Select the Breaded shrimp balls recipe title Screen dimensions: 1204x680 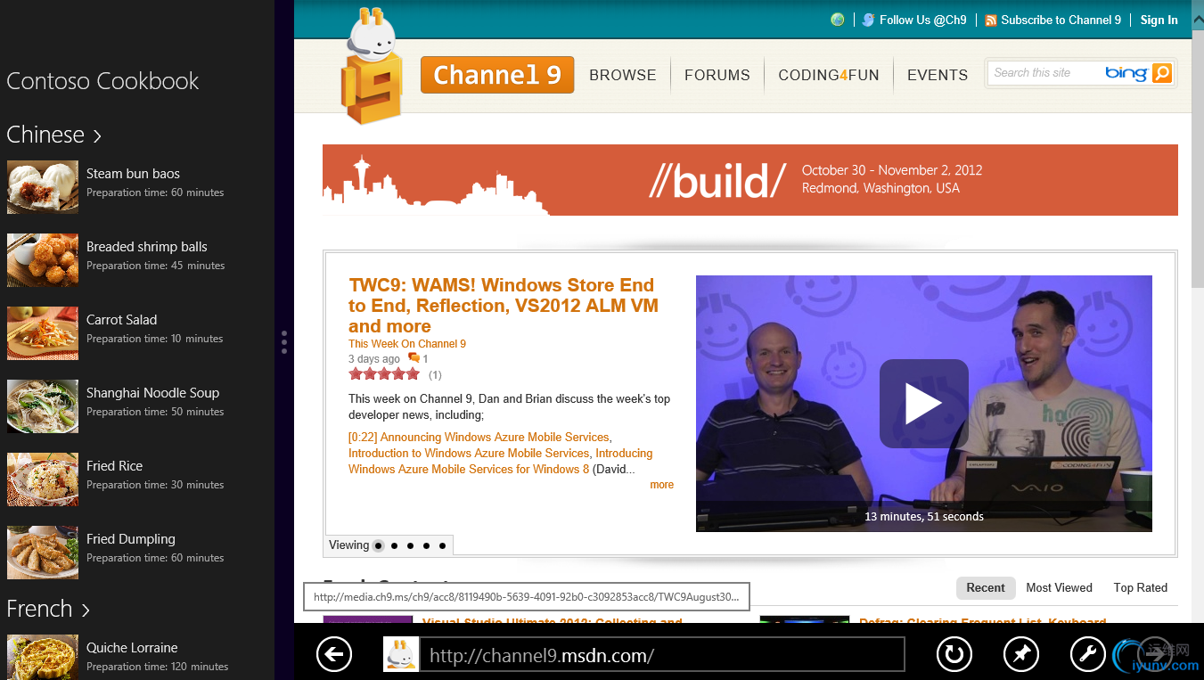point(147,247)
